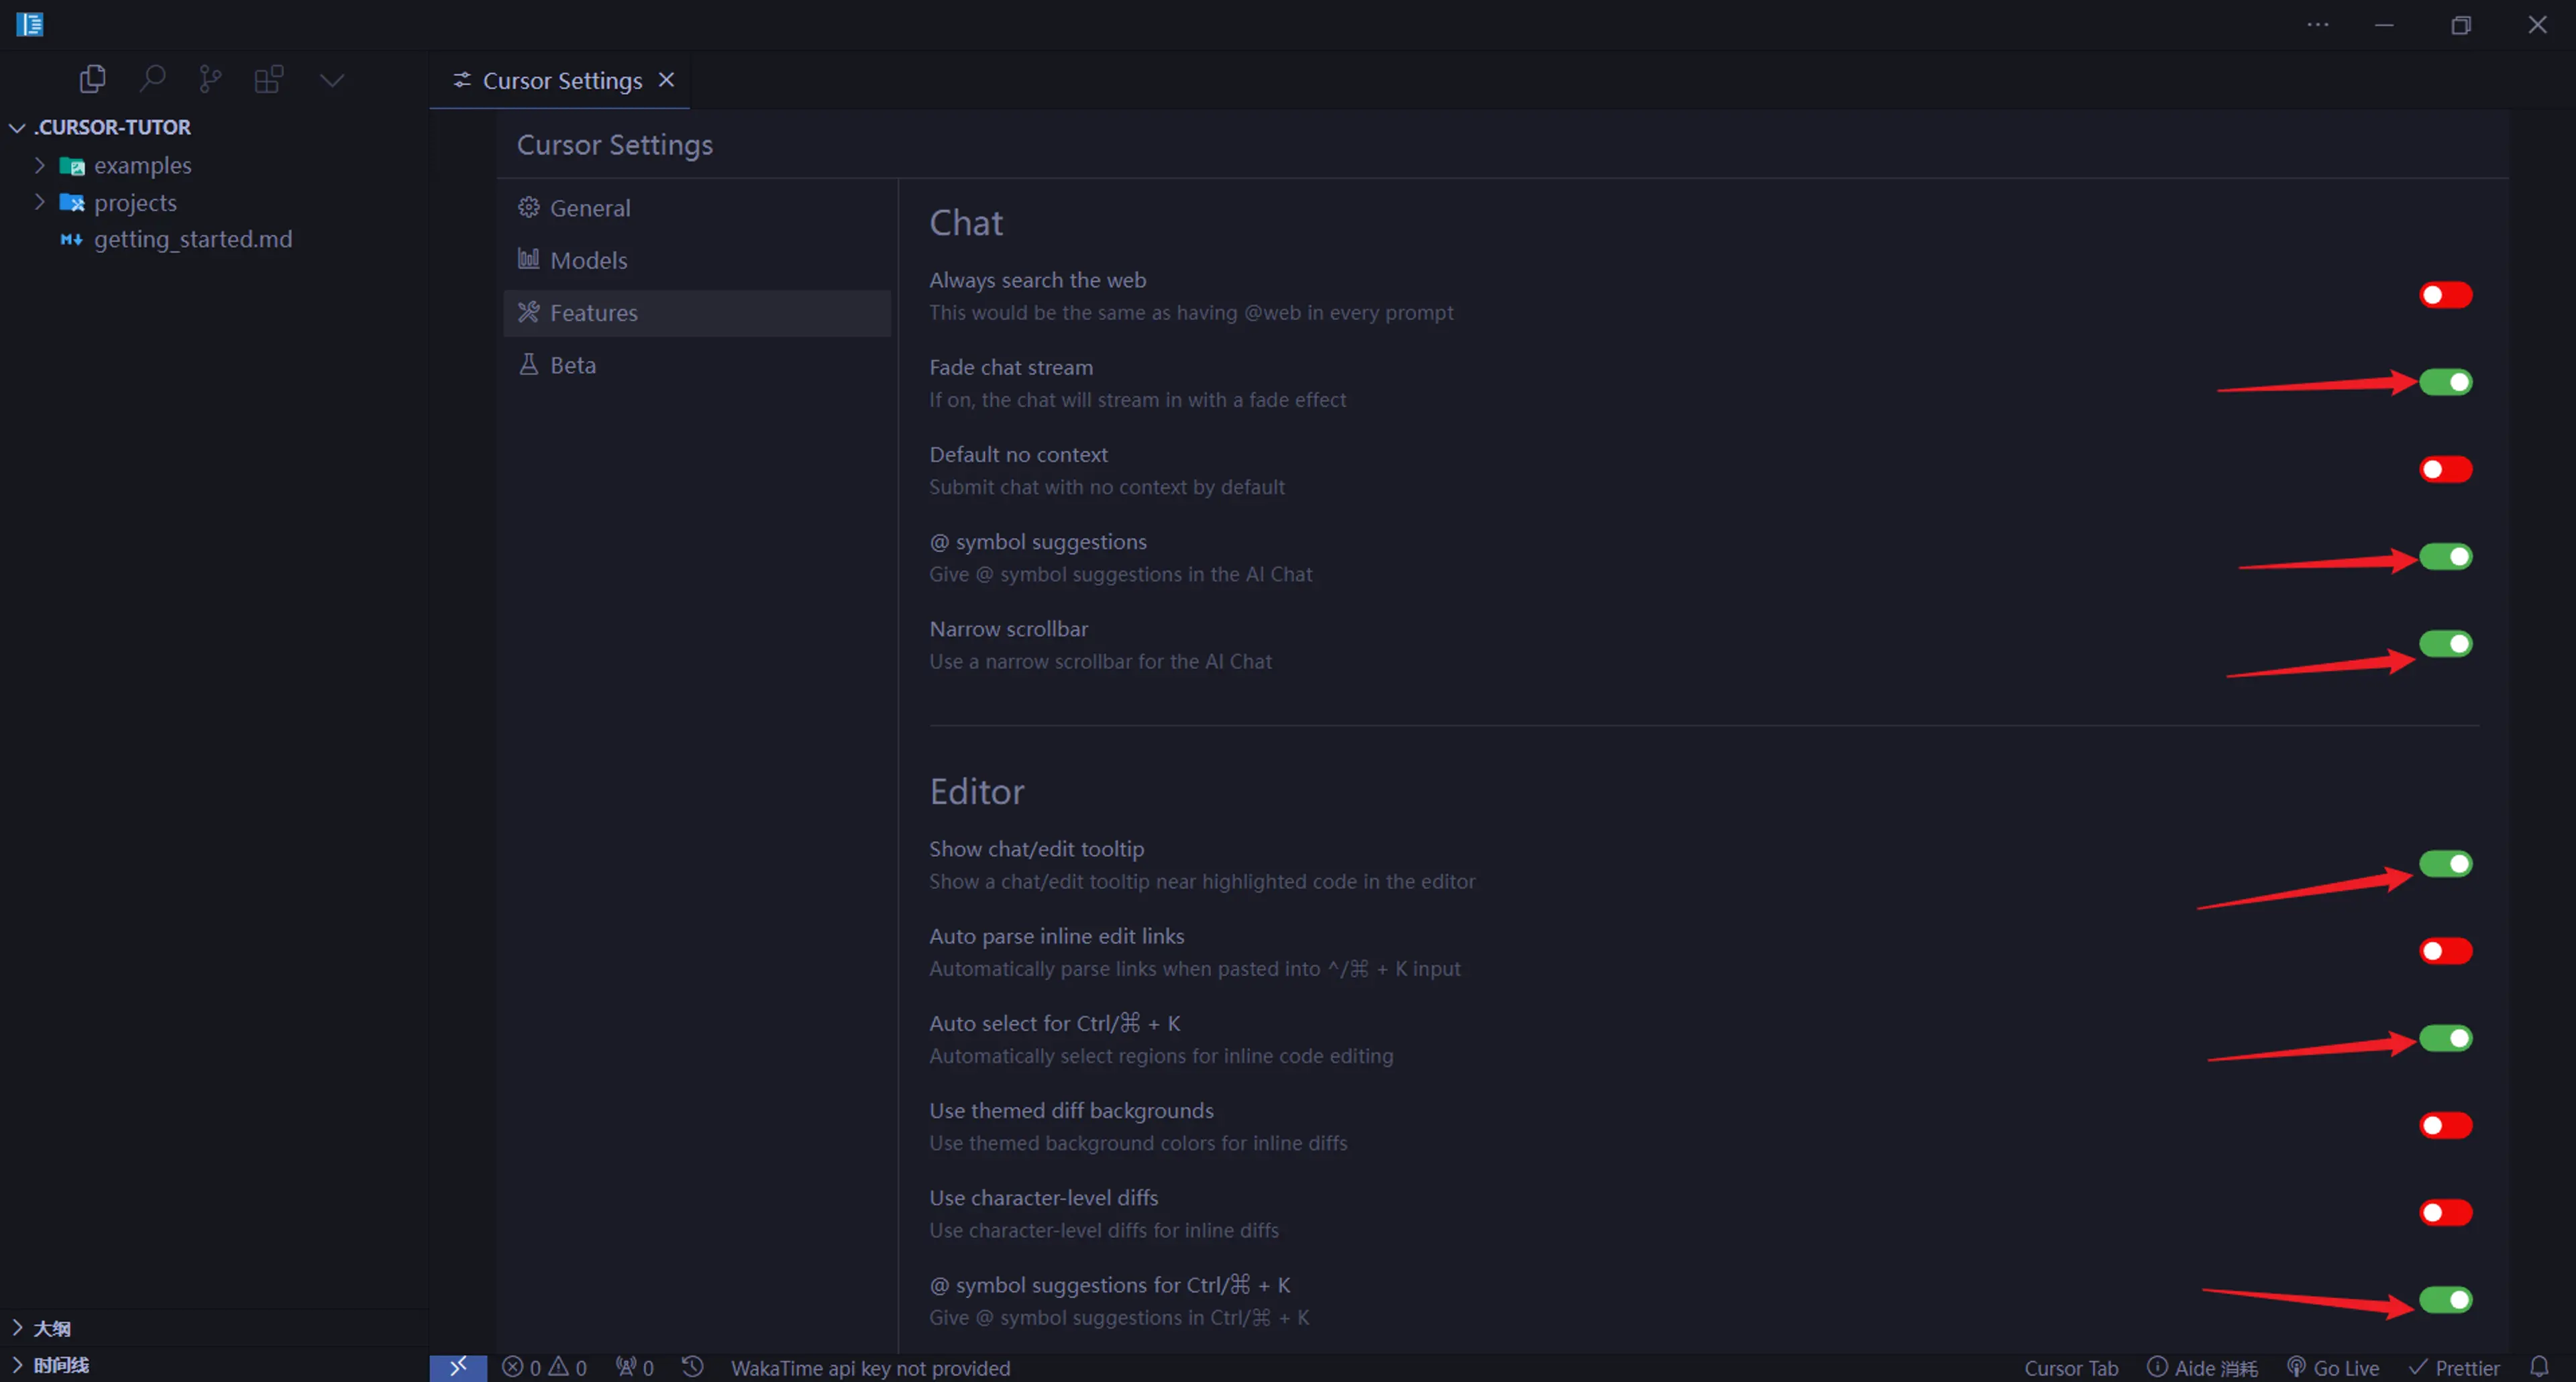This screenshot has height=1382, width=2576.
Task: Open the Search magnifier icon
Action: pos(152,79)
